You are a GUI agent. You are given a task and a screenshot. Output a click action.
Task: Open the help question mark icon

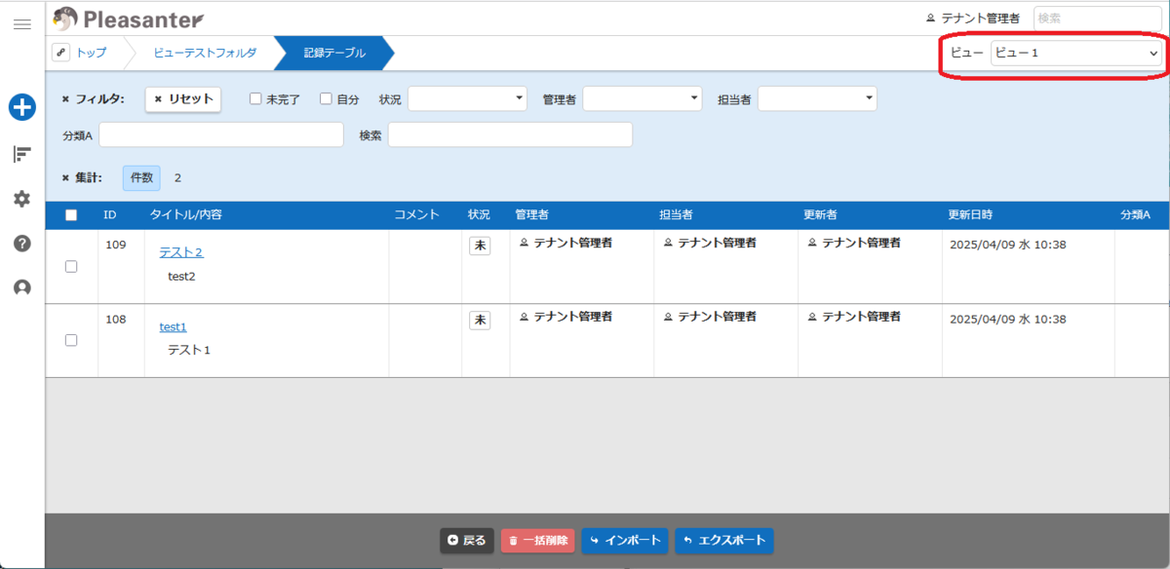coord(21,244)
